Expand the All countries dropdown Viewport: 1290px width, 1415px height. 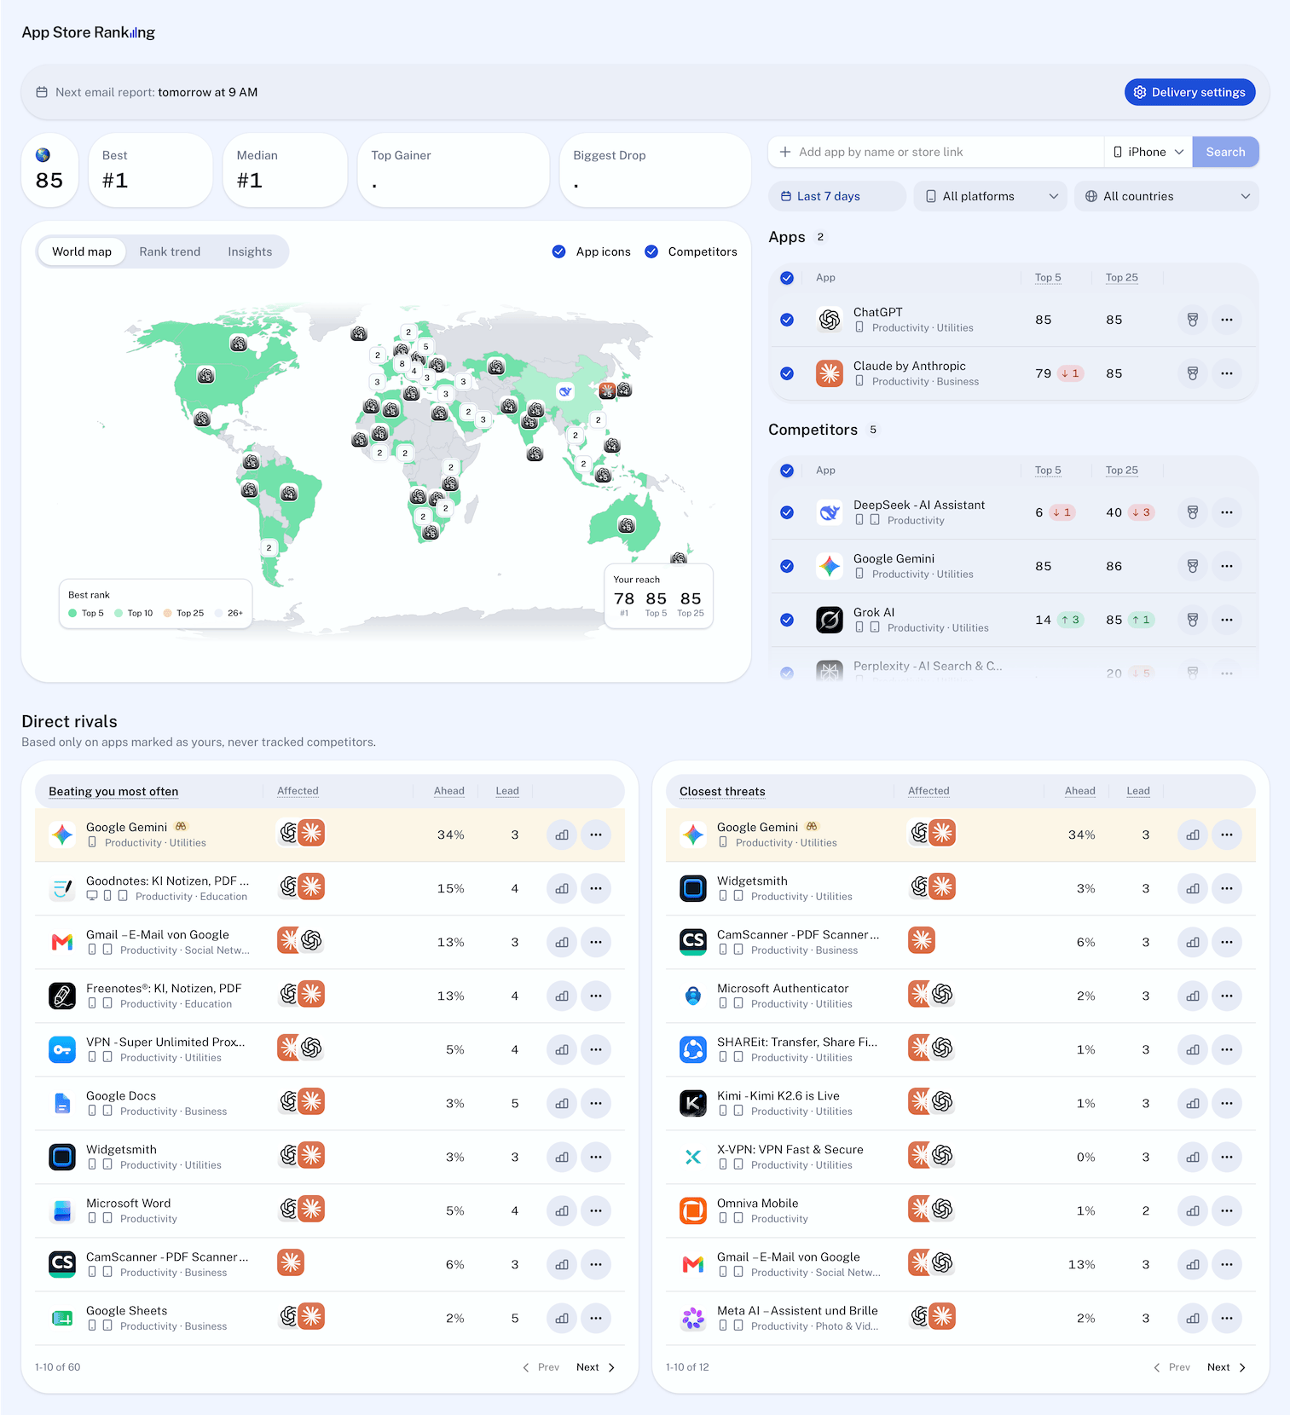pos(1166,196)
